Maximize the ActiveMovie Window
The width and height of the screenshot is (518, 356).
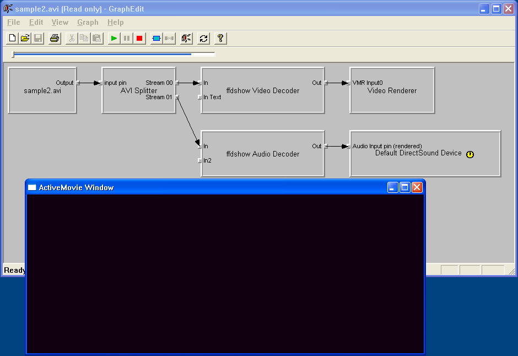pyautogui.click(x=404, y=187)
